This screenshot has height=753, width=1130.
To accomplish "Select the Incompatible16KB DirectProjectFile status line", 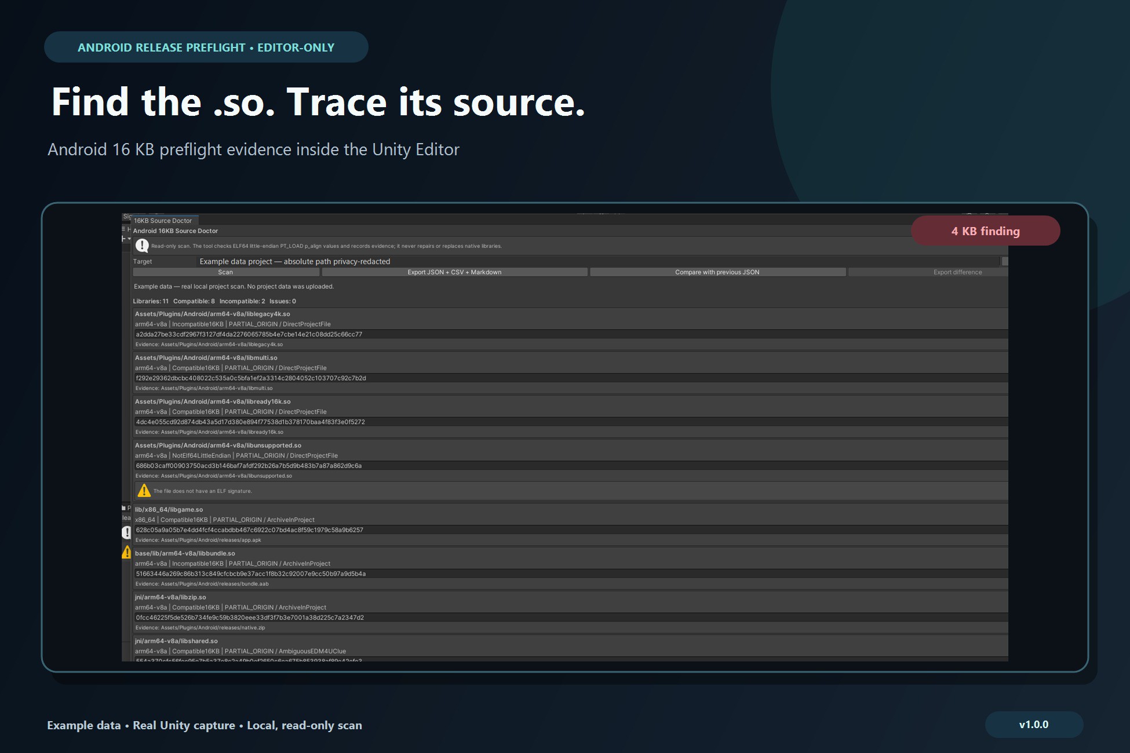I will [x=233, y=324].
